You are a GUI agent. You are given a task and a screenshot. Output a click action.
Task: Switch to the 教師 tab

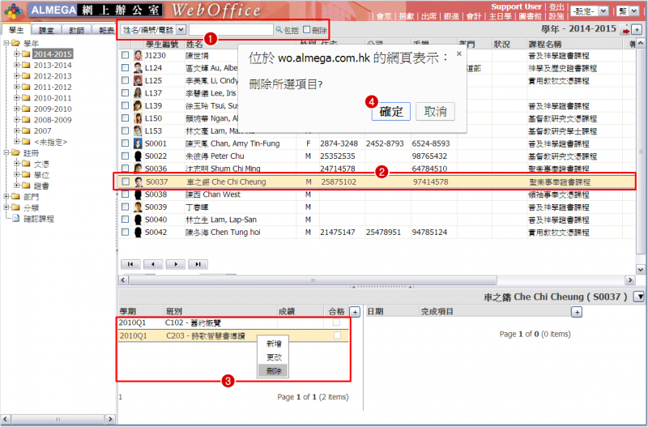(x=76, y=30)
